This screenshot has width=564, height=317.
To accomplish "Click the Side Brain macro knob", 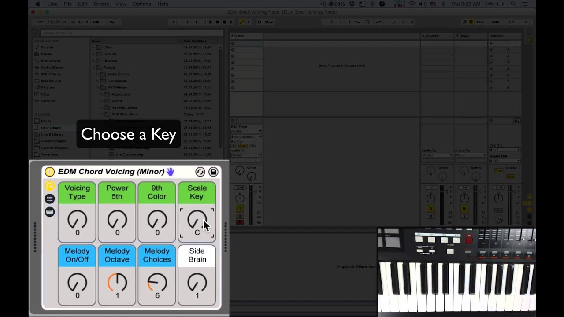I will click(x=197, y=283).
